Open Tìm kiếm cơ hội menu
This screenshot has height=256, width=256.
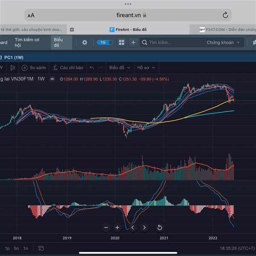tap(27, 42)
